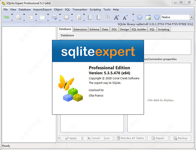
Task: Click the run-script window toolbar icon
Action: click(x=30, y=17)
